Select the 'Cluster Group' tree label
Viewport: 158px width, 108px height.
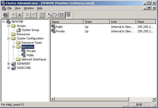coord(30,30)
